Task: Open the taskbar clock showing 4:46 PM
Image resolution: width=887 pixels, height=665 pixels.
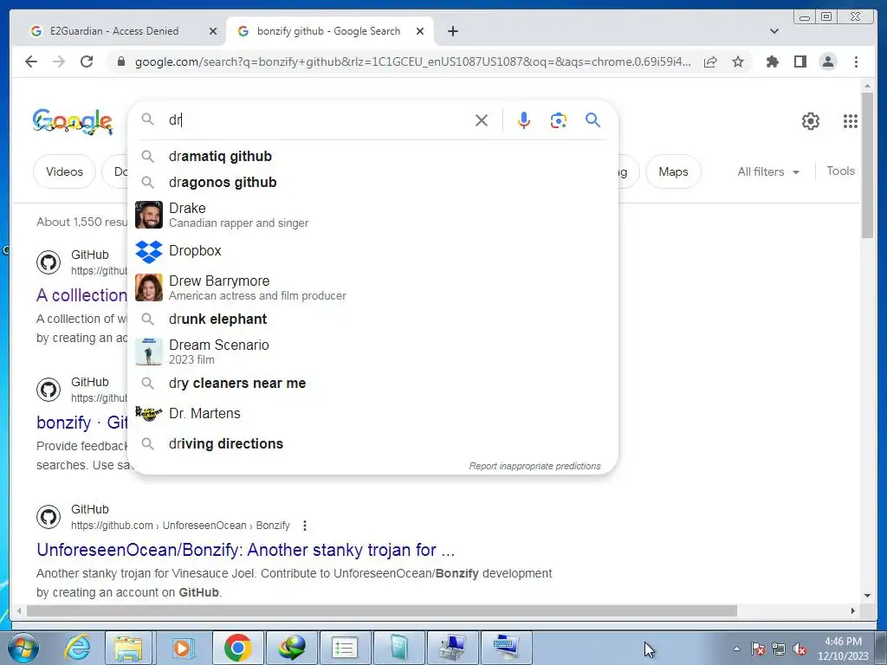Action: tap(843, 649)
